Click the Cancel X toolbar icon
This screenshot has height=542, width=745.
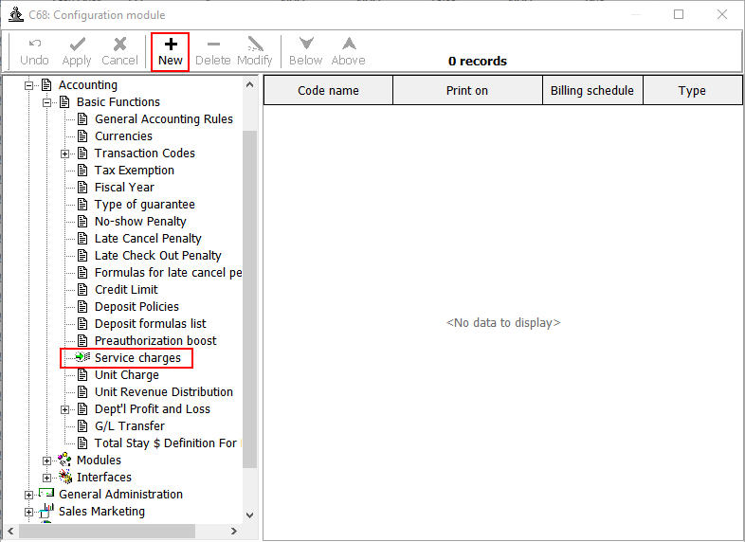pos(119,44)
